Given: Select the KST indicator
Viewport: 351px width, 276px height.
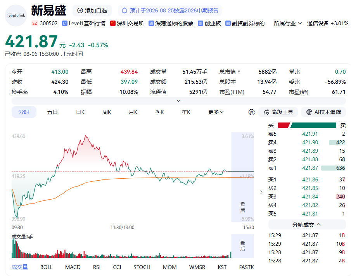Looking at the screenshot, I should (x=222, y=267).
